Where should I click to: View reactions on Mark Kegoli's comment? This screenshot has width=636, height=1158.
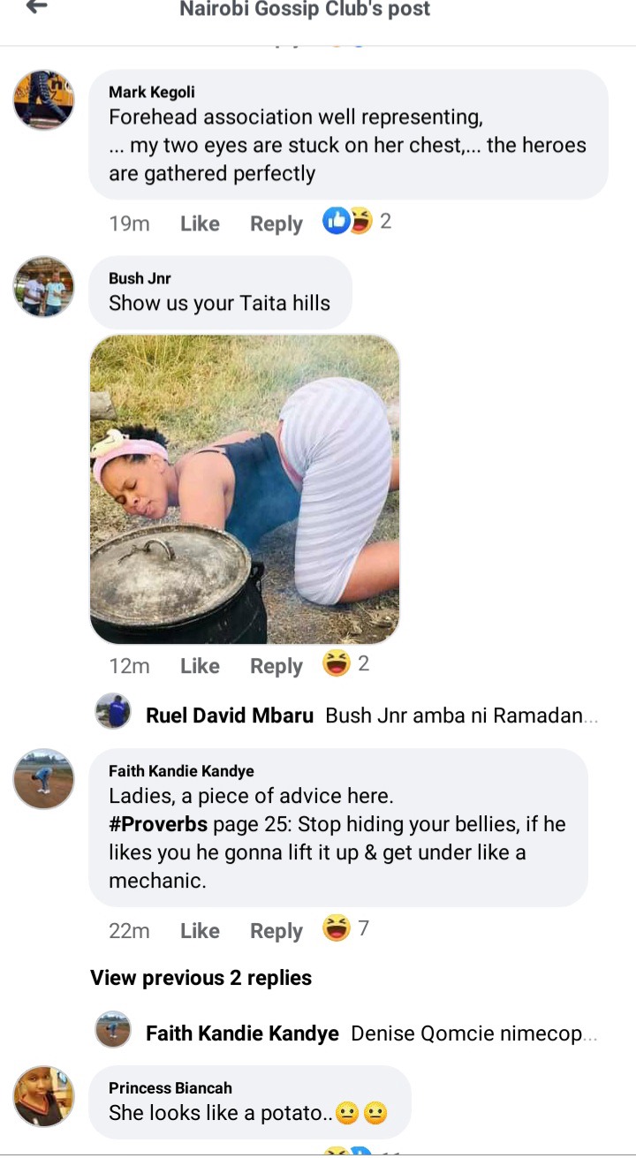click(x=357, y=221)
